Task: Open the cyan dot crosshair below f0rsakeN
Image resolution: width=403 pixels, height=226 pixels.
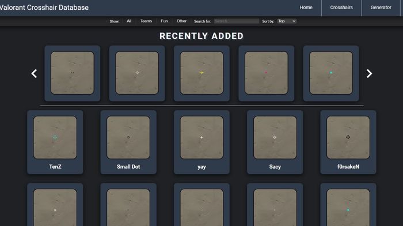Action: tap(348, 205)
